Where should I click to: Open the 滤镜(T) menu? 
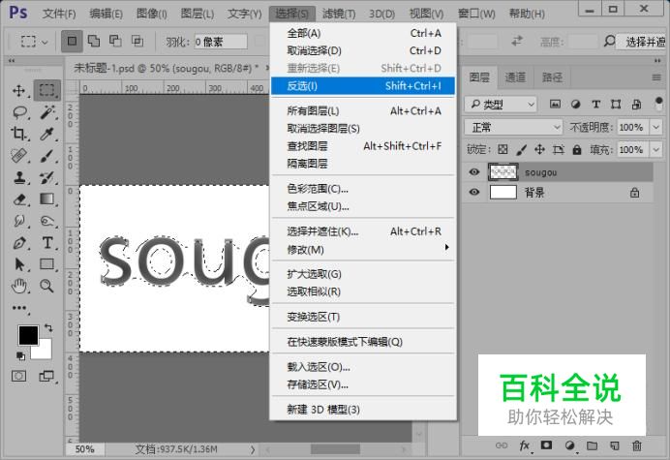click(x=339, y=14)
